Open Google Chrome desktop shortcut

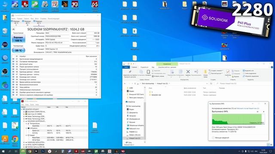click(15, 139)
